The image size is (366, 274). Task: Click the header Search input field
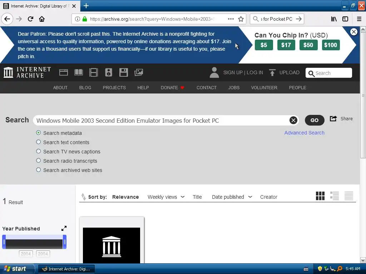(x=329, y=73)
